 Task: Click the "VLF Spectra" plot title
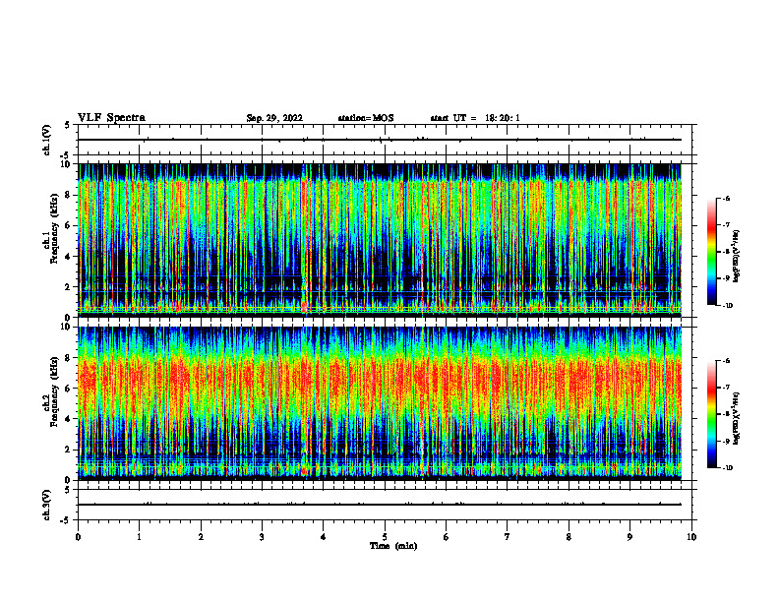111,118
